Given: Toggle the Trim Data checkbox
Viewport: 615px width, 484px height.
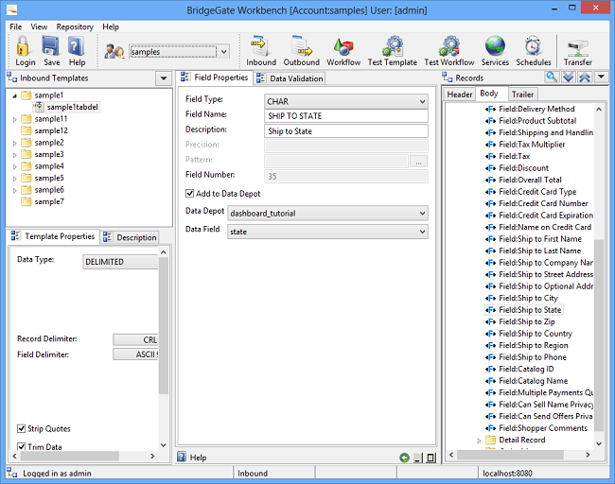Looking at the screenshot, I should click(23, 447).
